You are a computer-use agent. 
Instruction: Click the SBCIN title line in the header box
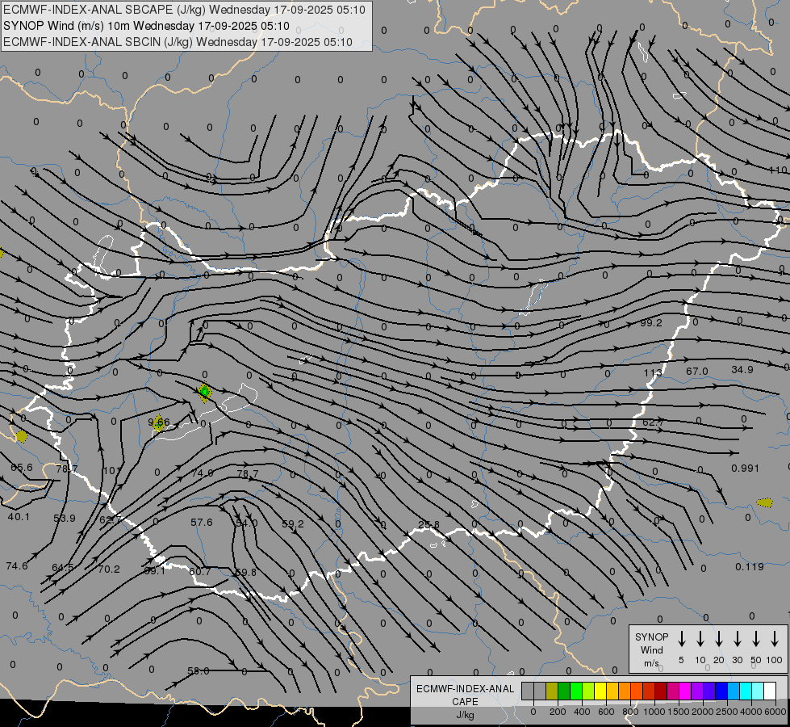click(x=178, y=42)
